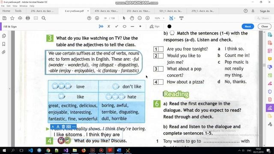
Task: Go to previous page arrow
Action: tap(89, 18)
